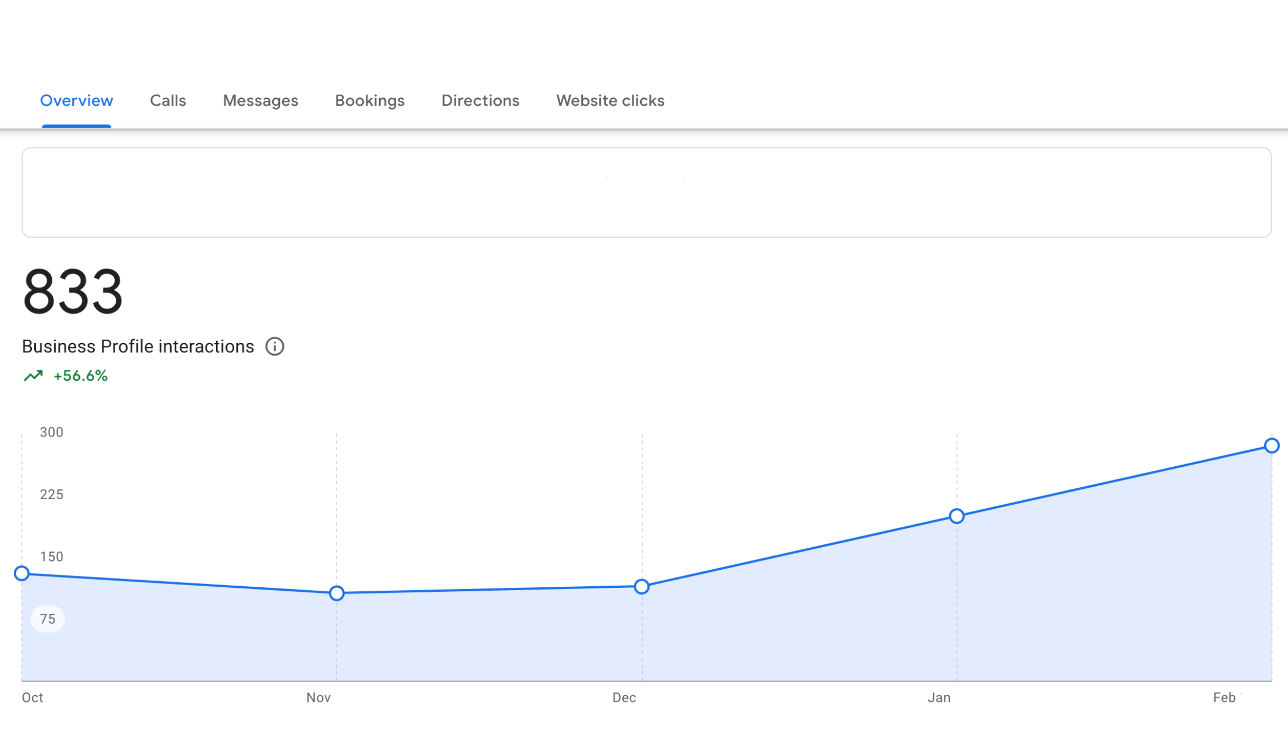The height and width of the screenshot is (731, 1288).
Task: Click the Jan x-axis label
Action: coord(939,698)
